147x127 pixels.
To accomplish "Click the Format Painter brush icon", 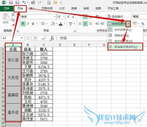I will pos(13,25).
